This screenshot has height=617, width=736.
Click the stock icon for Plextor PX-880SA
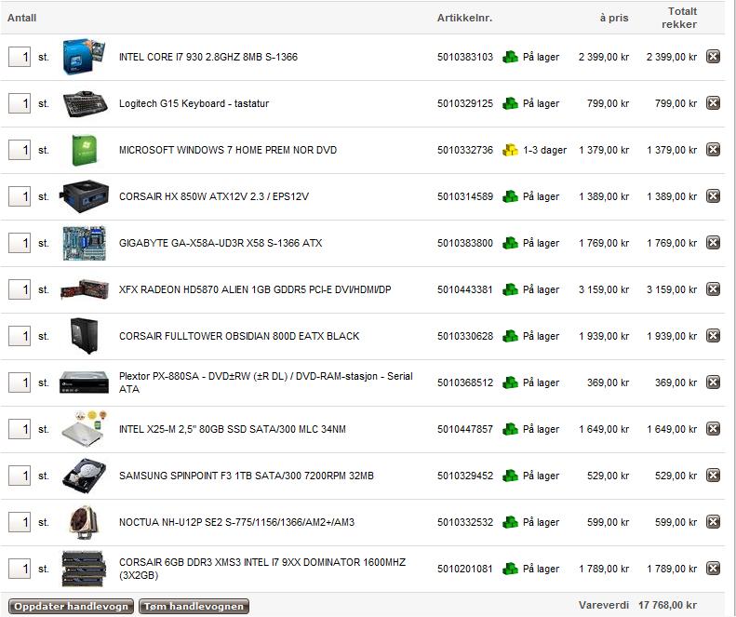pos(510,382)
